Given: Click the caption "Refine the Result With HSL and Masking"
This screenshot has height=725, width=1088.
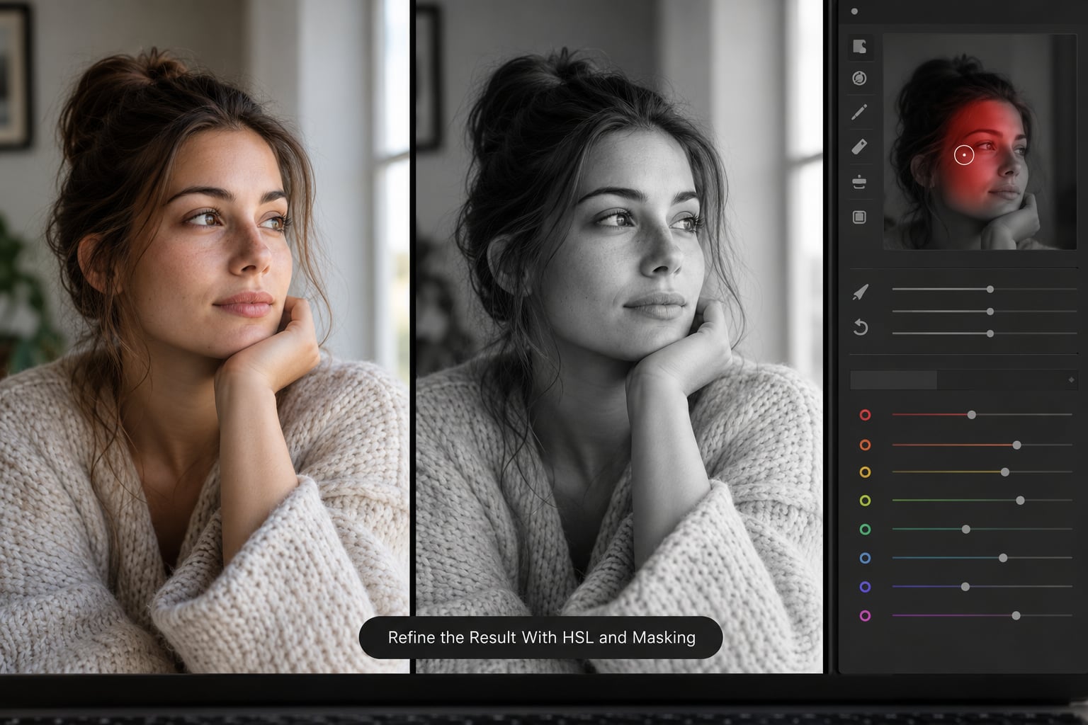Looking at the screenshot, I should 541,638.
